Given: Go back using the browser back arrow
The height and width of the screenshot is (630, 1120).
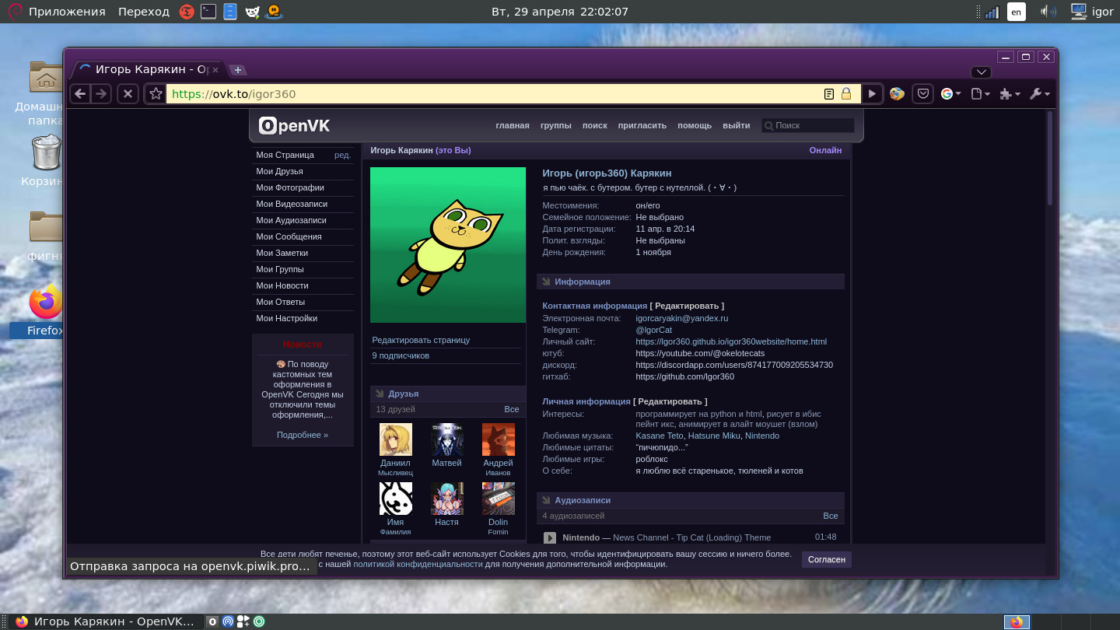Looking at the screenshot, I should (80, 94).
